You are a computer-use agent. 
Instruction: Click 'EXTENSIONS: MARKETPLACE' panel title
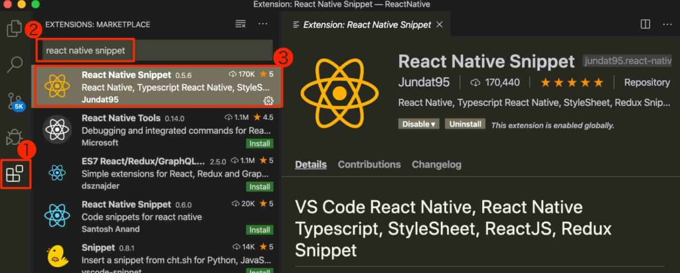pos(98,25)
